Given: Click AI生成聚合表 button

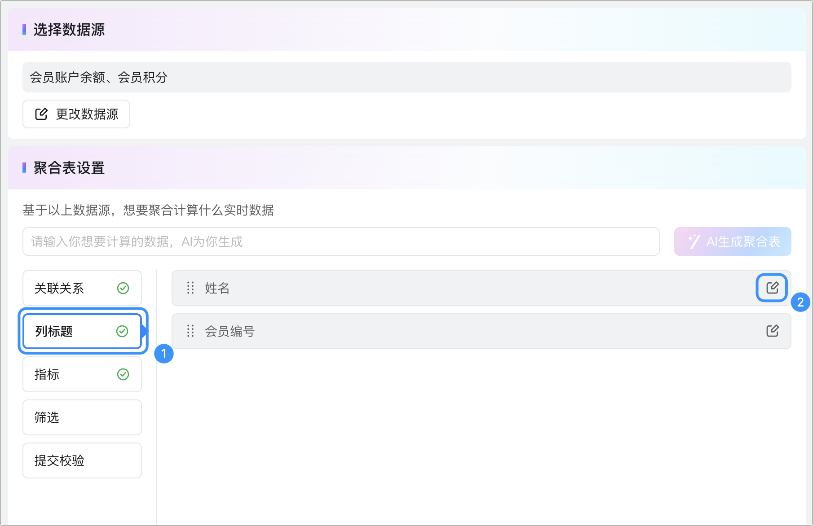Looking at the screenshot, I should (733, 241).
